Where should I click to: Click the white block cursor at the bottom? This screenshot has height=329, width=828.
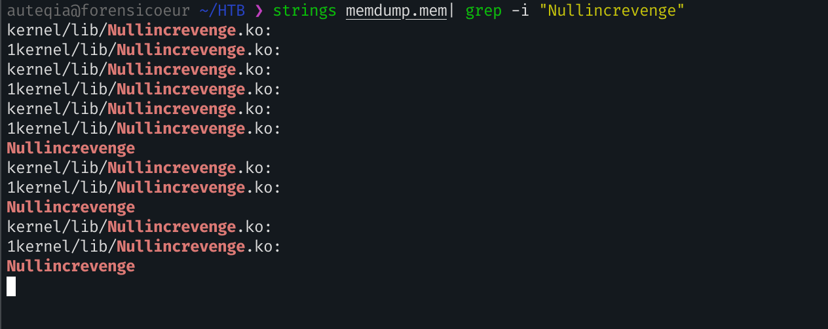click(x=11, y=286)
